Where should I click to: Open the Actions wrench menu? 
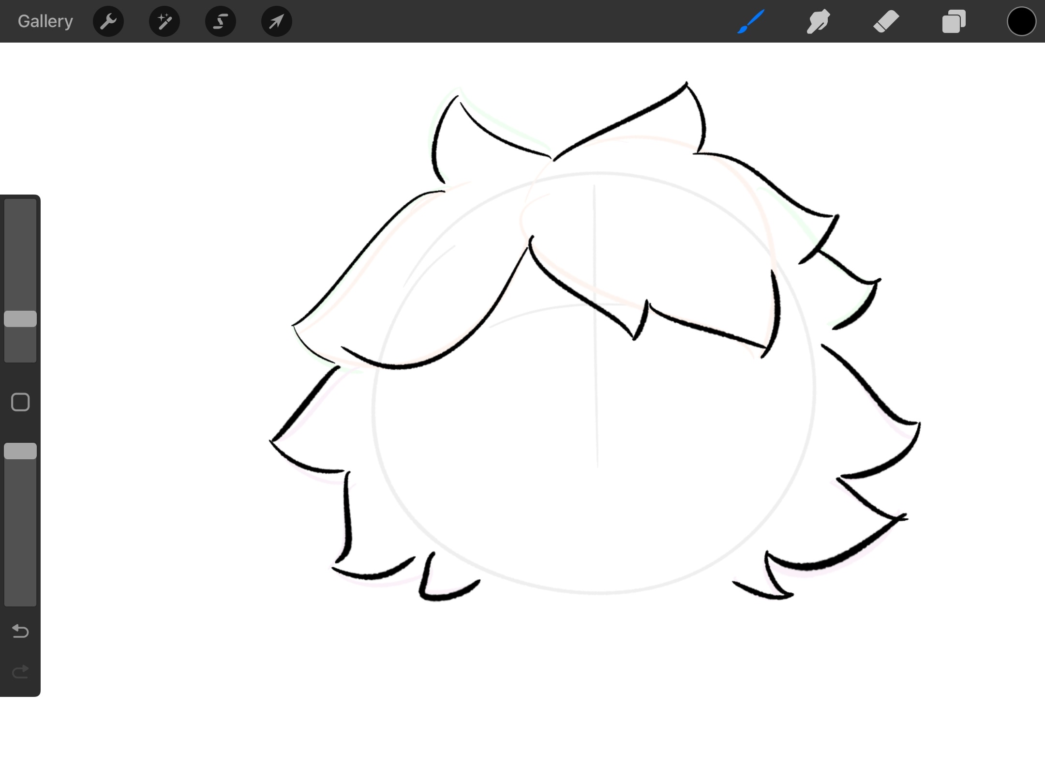(108, 21)
